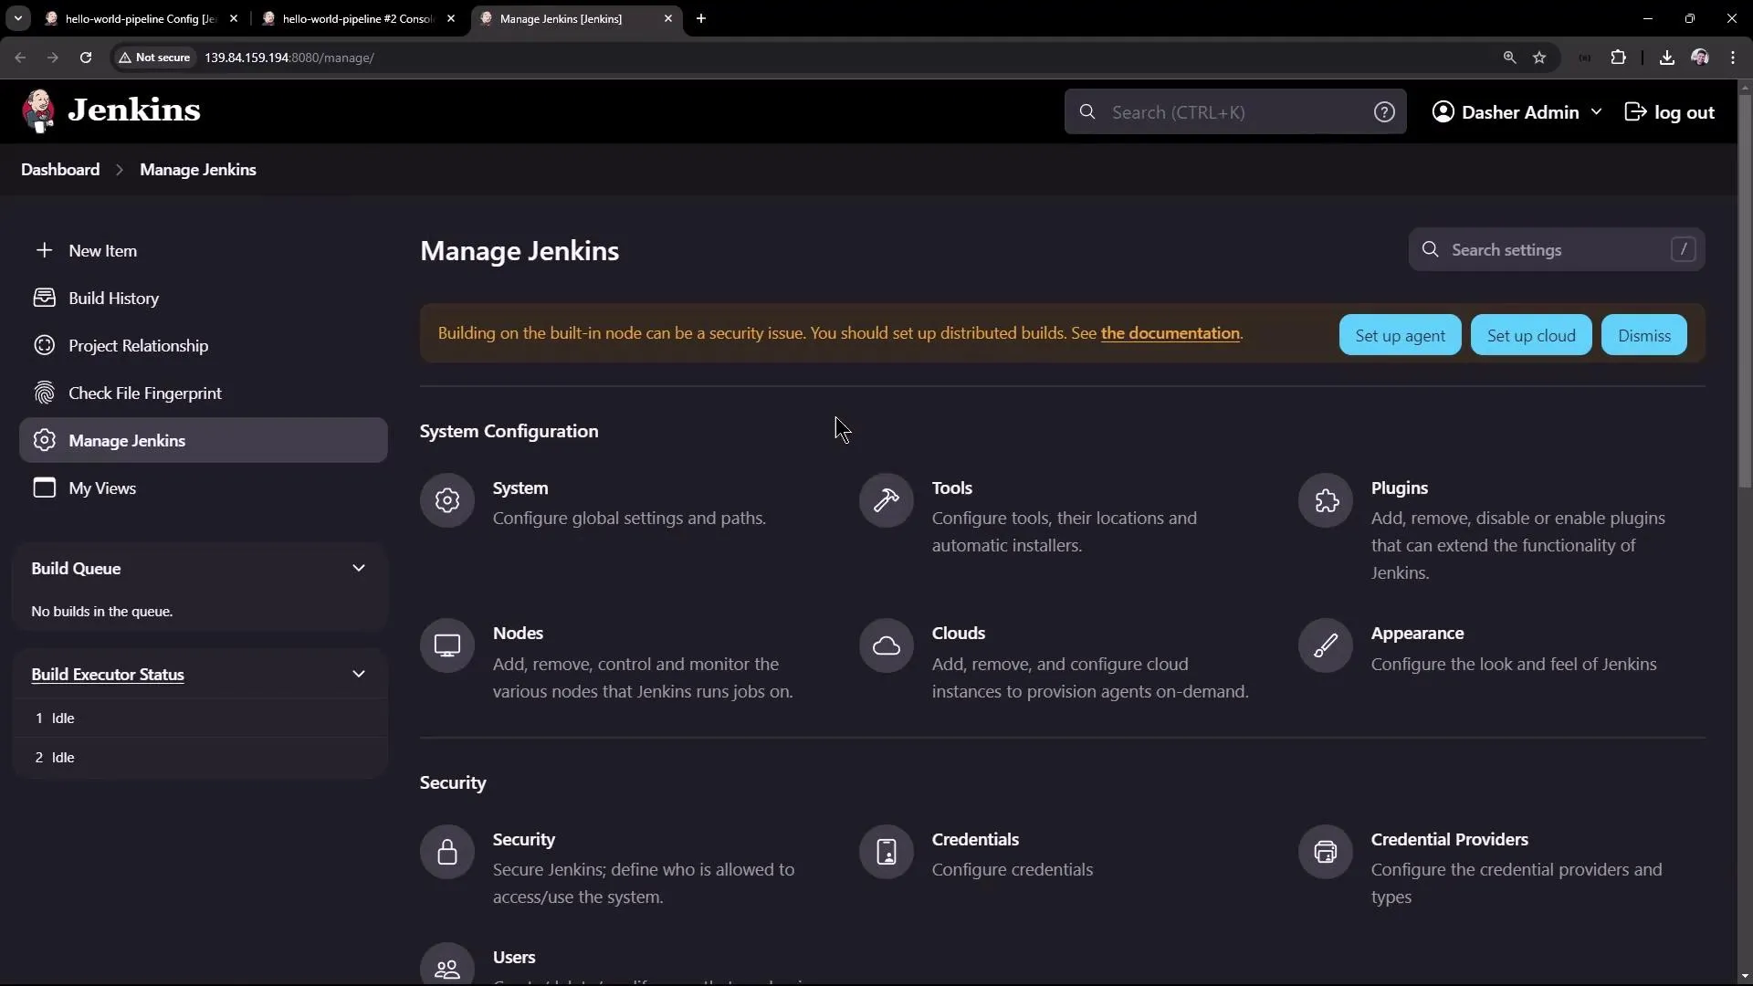The width and height of the screenshot is (1753, 986).
Task: Open Build History from the sidebar icon
Action: coord(44,298)
